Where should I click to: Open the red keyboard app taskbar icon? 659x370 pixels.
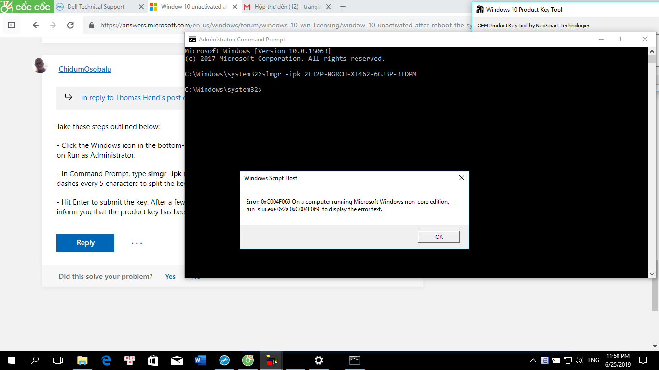129,360
